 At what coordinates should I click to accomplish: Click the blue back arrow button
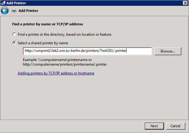pos(5,11)
